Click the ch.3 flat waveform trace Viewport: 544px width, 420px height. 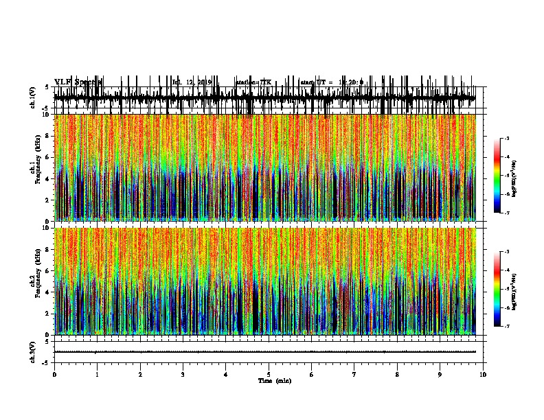(264, 352)
